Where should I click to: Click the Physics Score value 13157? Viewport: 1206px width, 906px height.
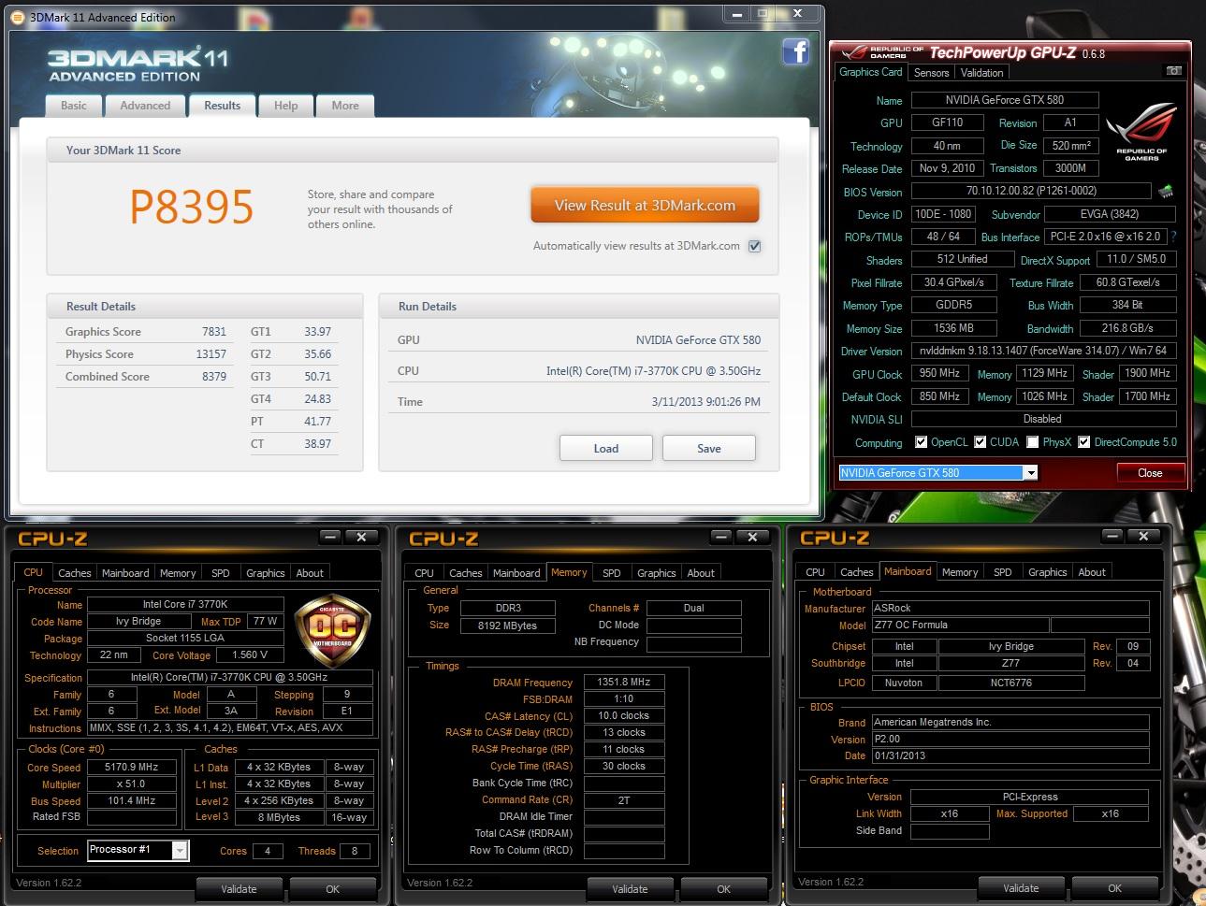coord(211,354)
